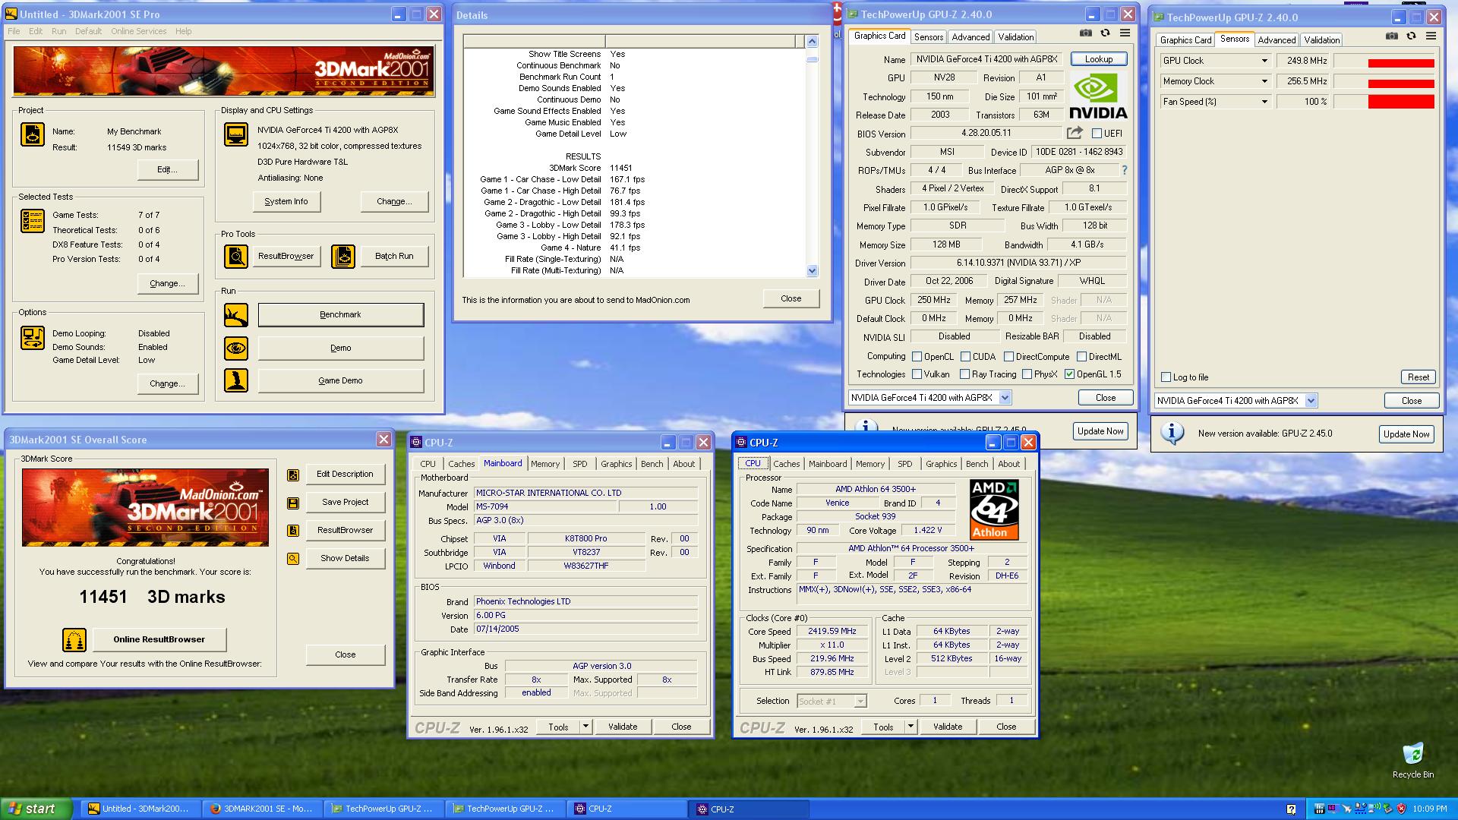
Task: Click camera icon in GPU-Z Sensors window
Action: [1392, 36]
